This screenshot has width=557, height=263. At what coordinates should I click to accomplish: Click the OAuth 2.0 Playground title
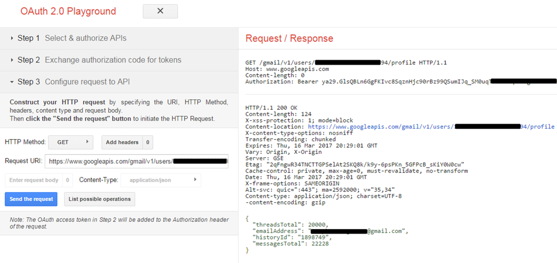click(68, 11)
